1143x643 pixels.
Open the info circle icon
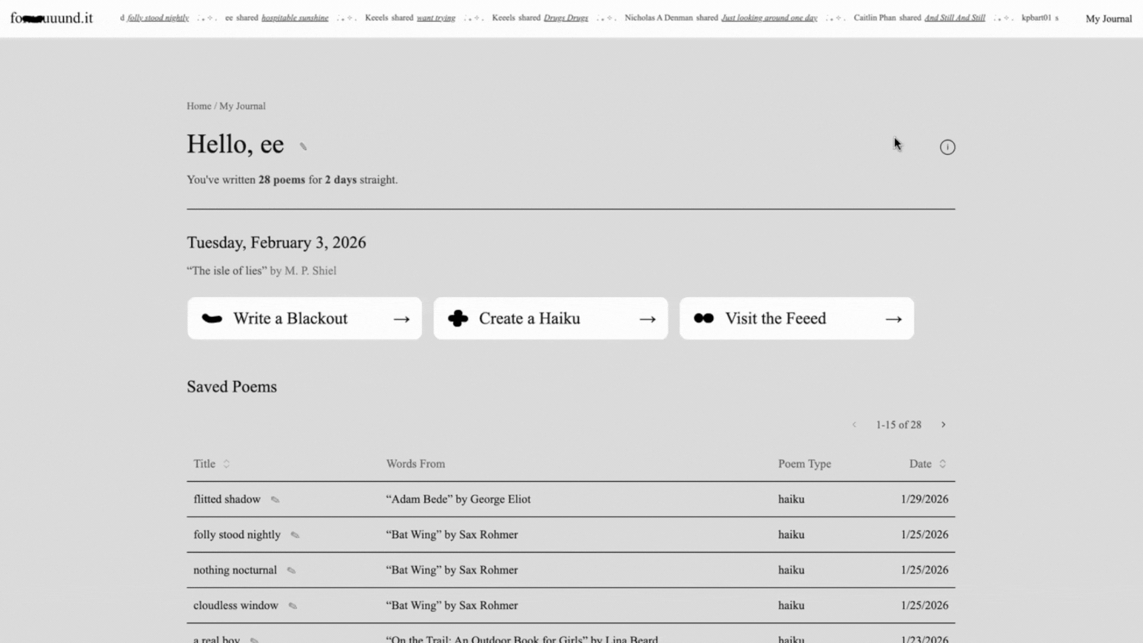point(947,147)
